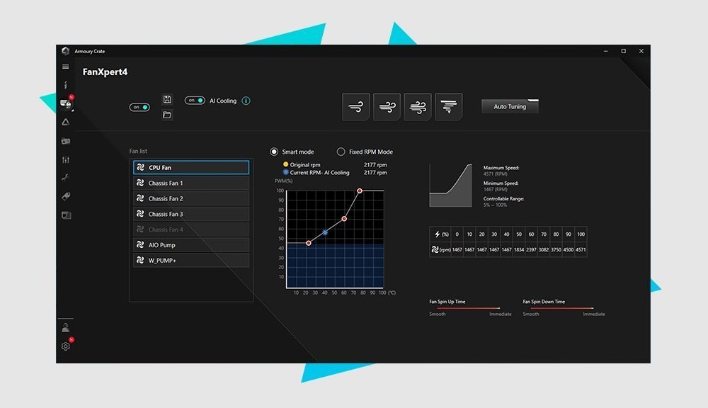The height and width of the screenshot is (408, 708).
Task: Click the 4500 rpm table cell
Action: [568, 249]
